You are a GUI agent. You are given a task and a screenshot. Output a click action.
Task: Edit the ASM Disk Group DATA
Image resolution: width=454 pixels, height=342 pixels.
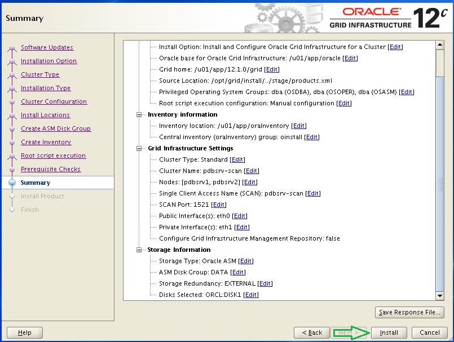[238, 273]
